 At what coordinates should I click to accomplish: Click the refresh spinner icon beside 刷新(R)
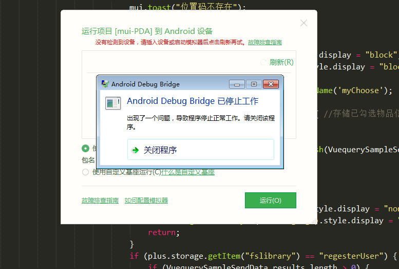tap(263, 62)
